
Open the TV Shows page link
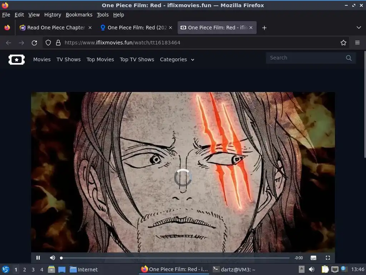point(68,59)
